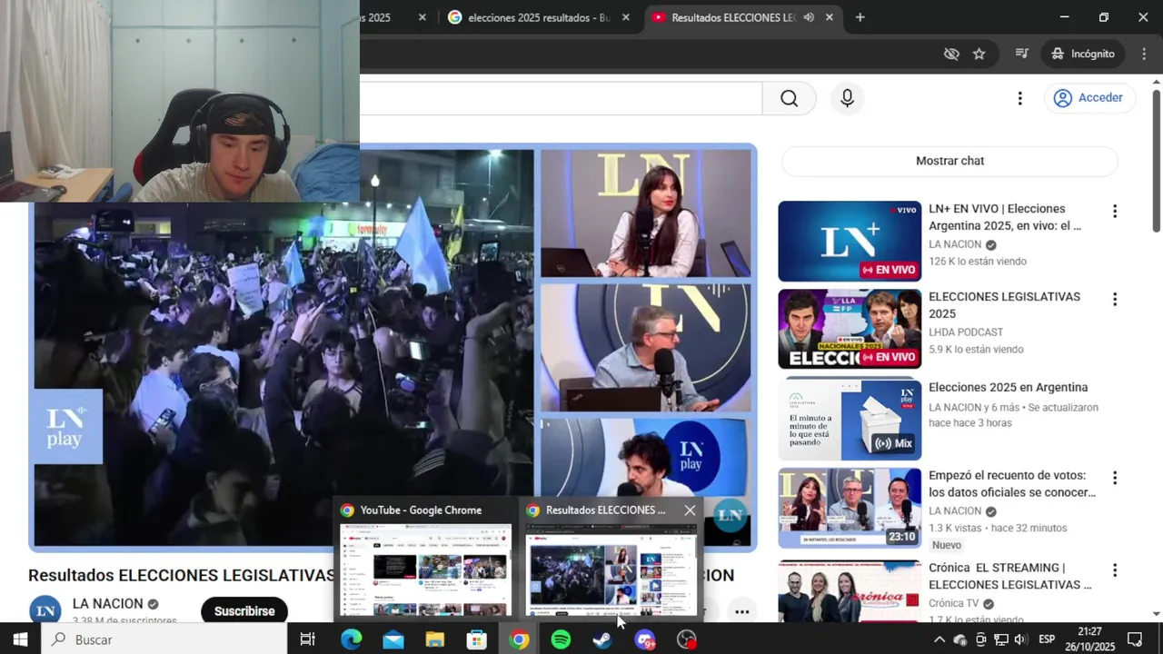The width and height of the screenshot is (1163, 654).
Task: Start voice search with microphone icon
Action: [x=847, y=98]
